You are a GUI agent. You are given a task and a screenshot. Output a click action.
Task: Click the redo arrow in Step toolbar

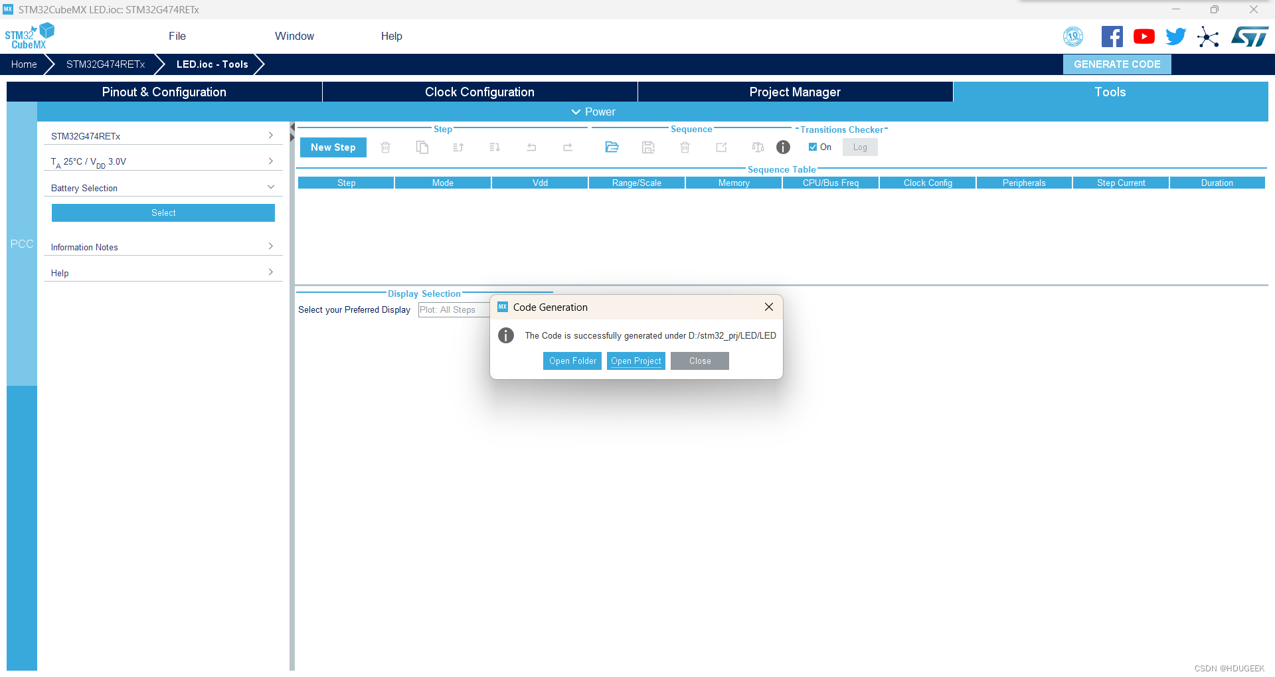568,147
